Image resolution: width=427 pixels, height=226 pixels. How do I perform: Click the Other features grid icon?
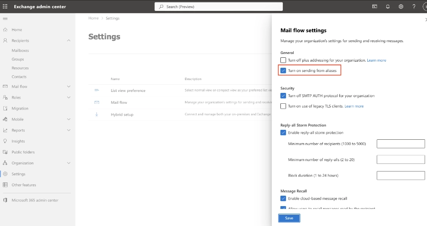(x=5, y=185)
